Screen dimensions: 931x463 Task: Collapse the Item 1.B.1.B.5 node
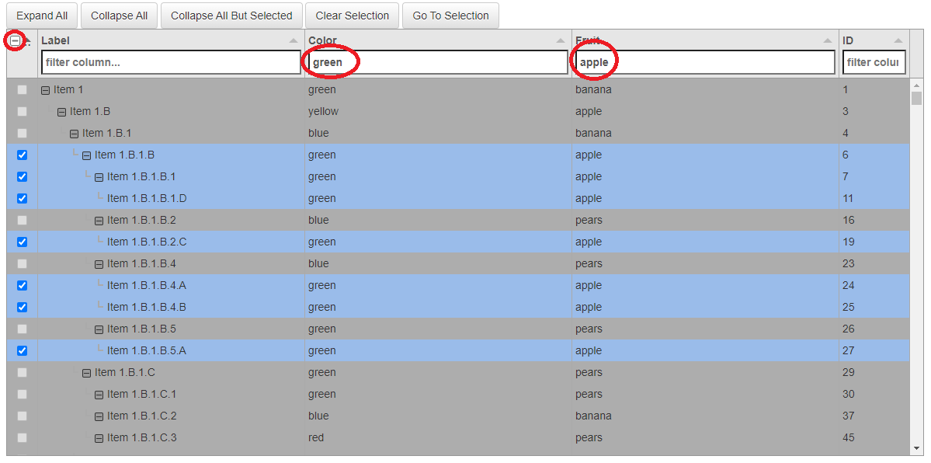[x=99, y=329]
